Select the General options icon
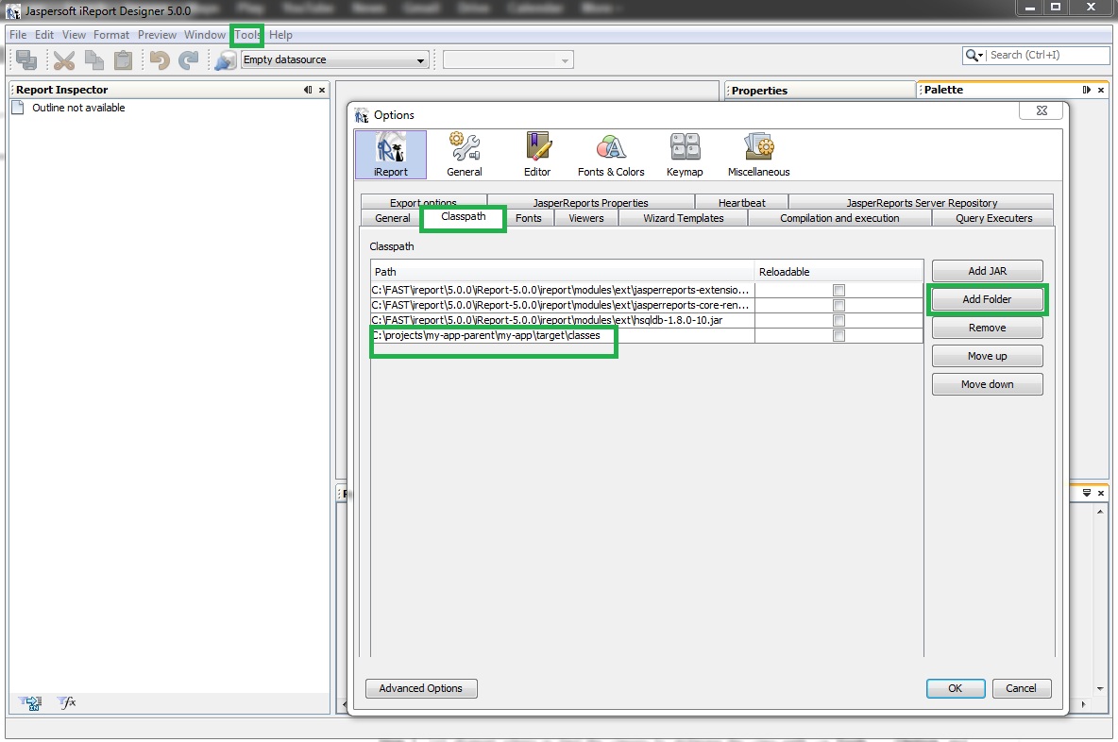Screen dimensions: 1118x742 [464, 154]
